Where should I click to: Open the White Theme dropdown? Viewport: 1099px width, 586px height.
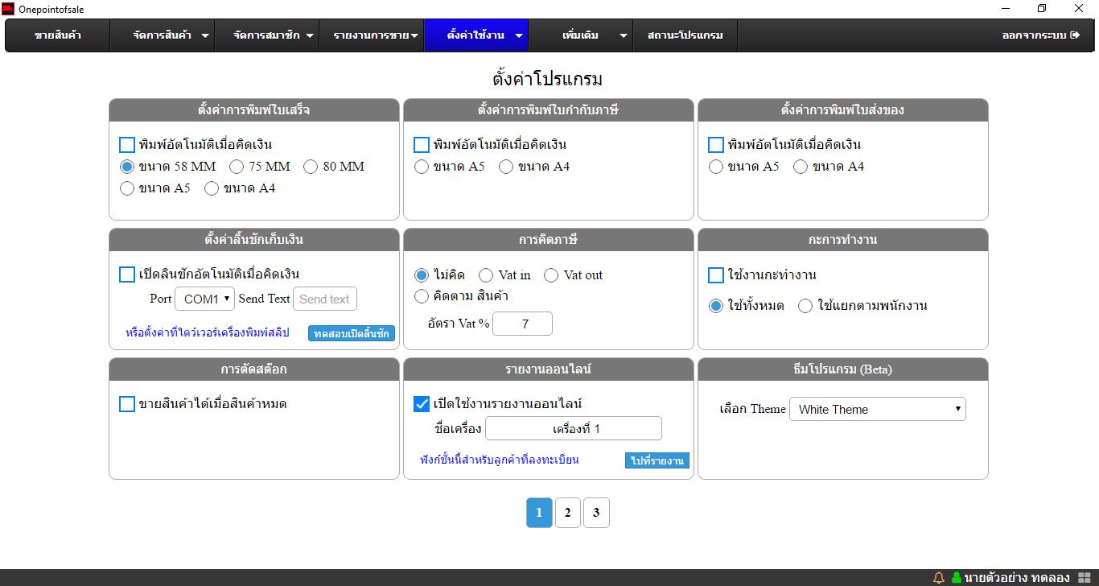(x=877, y=409)
